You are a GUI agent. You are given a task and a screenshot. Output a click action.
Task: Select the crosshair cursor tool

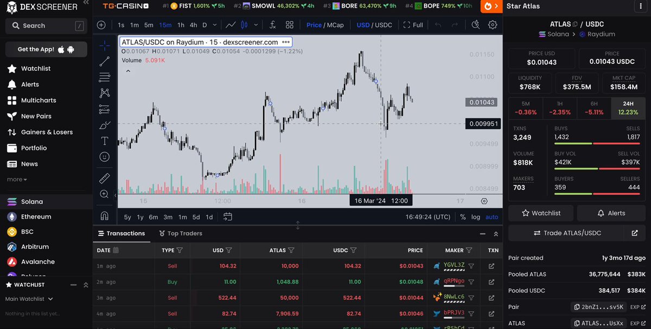[x=105, y=45]
